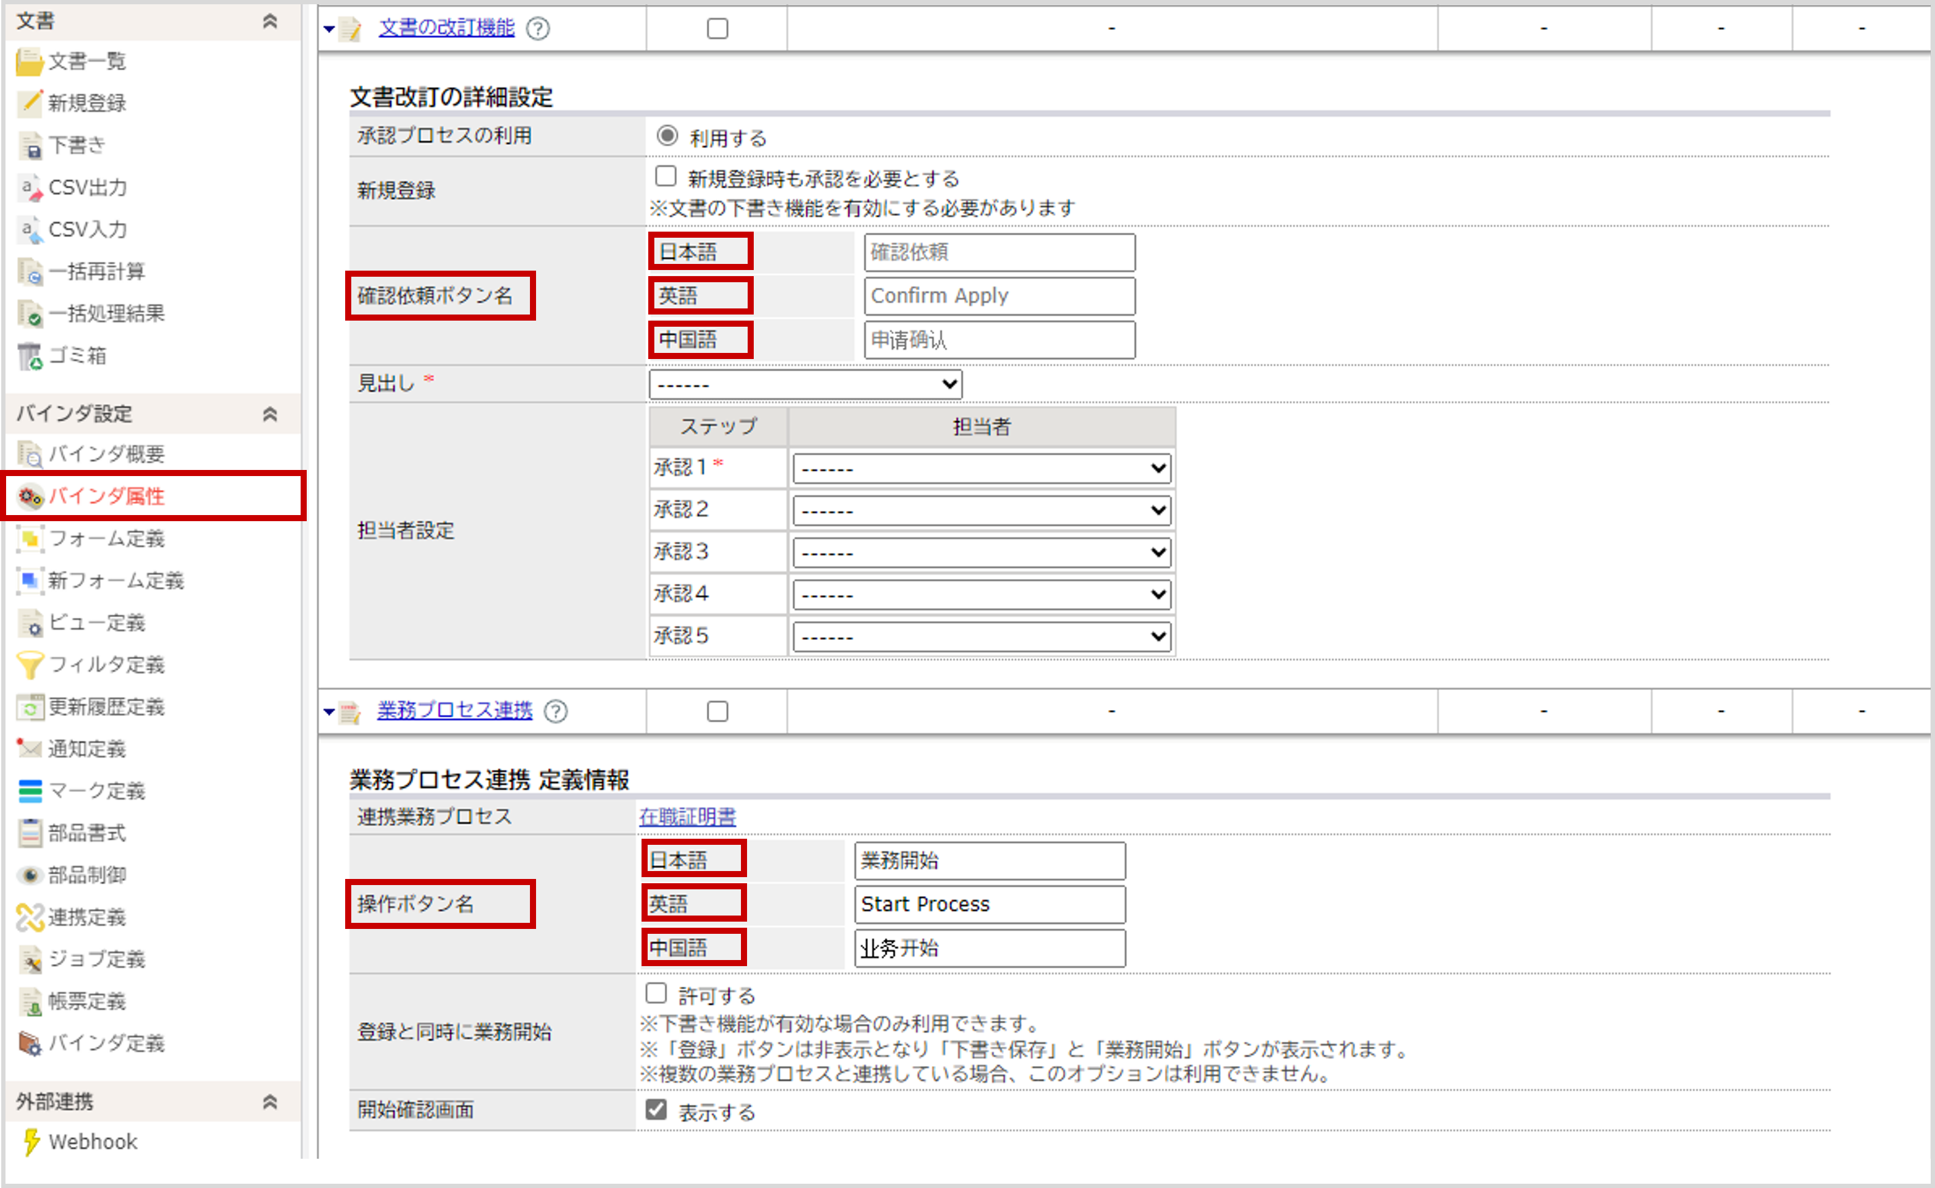Screen dimensions: 1935x1188
Task: Click the 文書の改訂機能 link
Action: [446, 28]
